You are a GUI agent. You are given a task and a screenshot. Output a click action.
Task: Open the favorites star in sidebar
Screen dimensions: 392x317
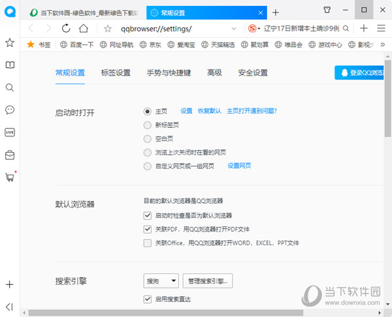(10, 42)
